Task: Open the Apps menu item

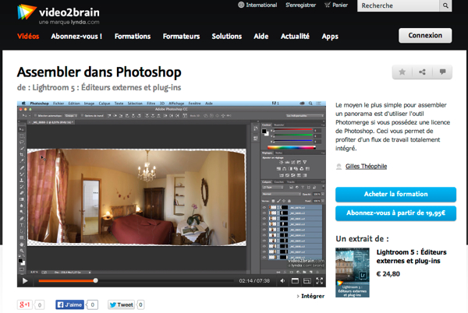Action: [330, 37]
